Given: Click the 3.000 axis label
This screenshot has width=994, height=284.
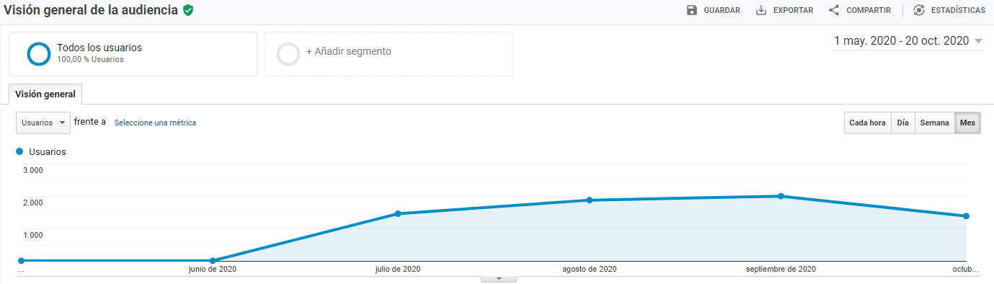Looking at the screenshot, I should click(33, 170).
